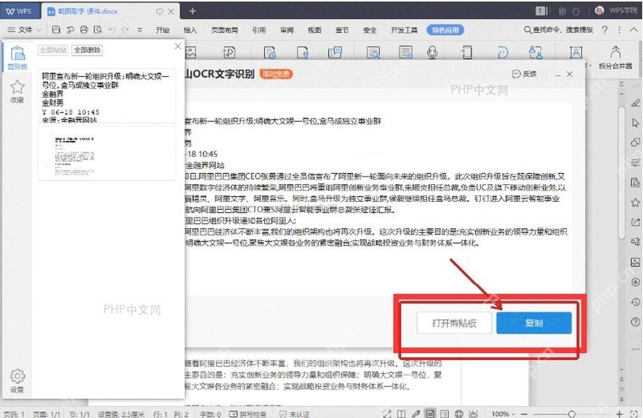Click the command search box 查找命令

pyautogui.click(x=558, y=29)
